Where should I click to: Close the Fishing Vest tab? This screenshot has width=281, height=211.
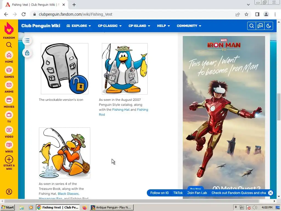pos(64,5)
